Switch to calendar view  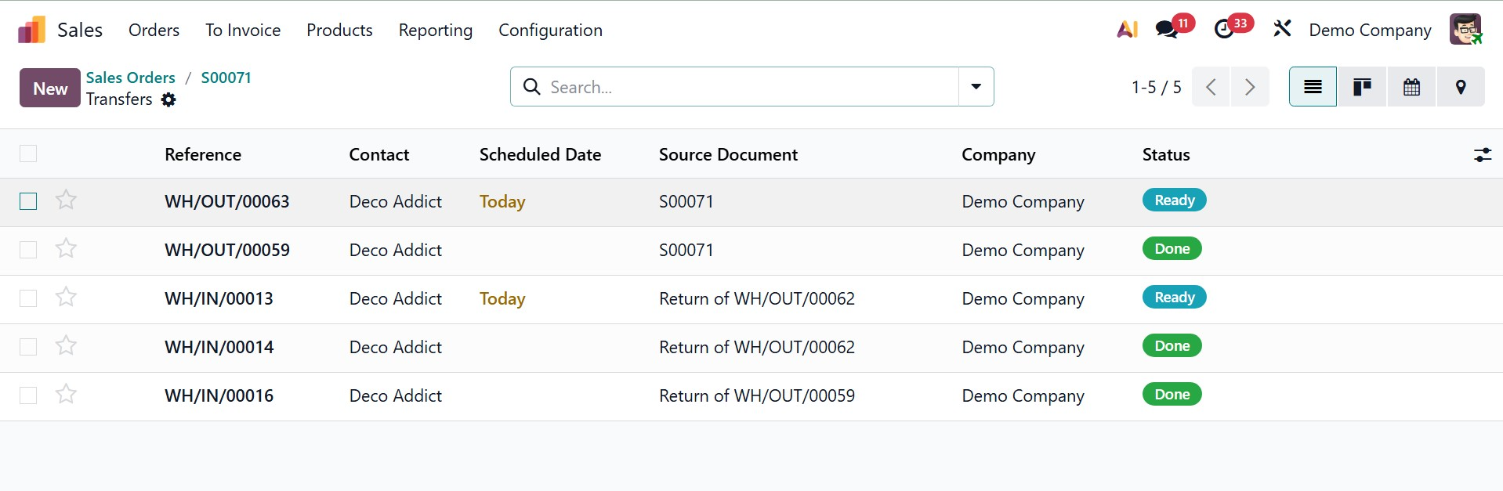click(1411, 87)
